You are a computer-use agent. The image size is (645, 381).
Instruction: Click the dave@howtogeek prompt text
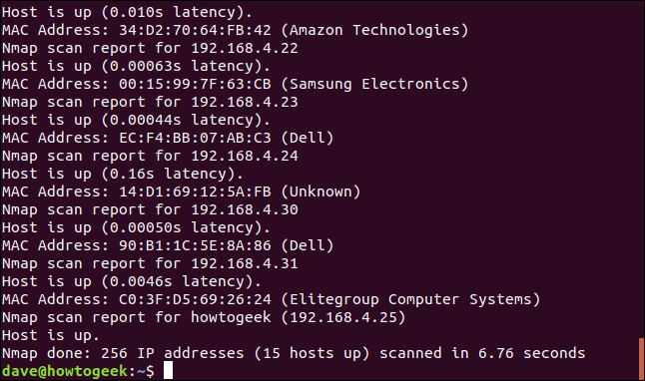pos(65,371)
